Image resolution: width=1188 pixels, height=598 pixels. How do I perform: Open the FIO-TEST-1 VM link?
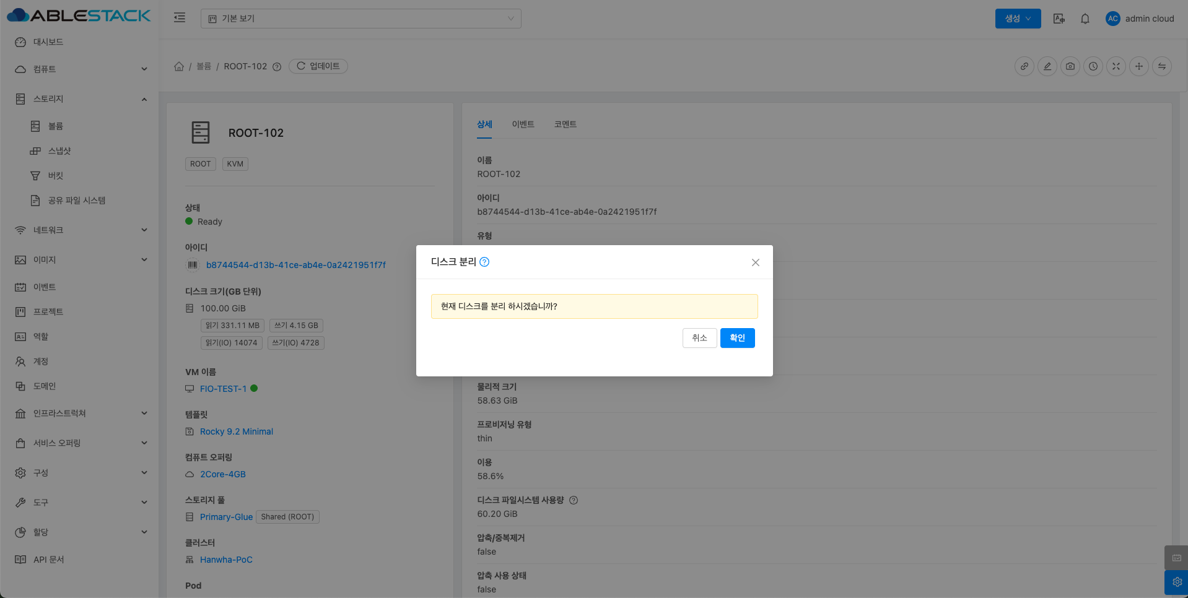pos(223,389)
